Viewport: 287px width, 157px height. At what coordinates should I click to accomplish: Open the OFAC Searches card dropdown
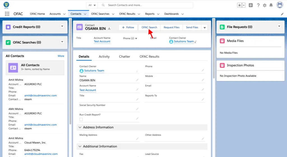click(x=62, y=42)
